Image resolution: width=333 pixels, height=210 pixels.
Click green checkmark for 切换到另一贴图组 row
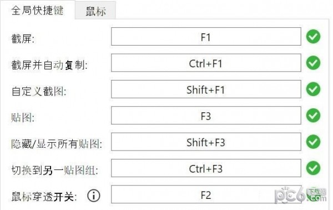(x=313, y=168)
